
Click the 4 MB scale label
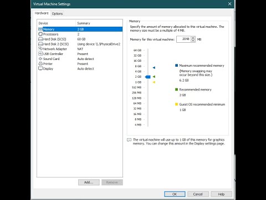pos(138,125)
